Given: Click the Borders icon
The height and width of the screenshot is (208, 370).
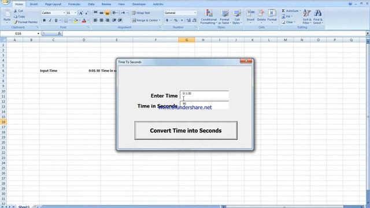Looking at the screenshot, I should (x=66, y=21).
